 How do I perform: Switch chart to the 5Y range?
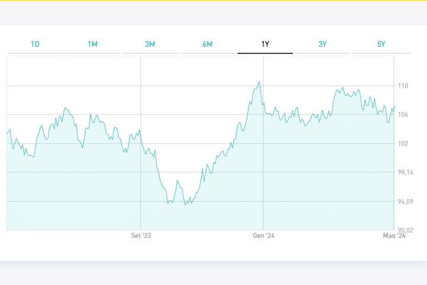click(381, 45)
